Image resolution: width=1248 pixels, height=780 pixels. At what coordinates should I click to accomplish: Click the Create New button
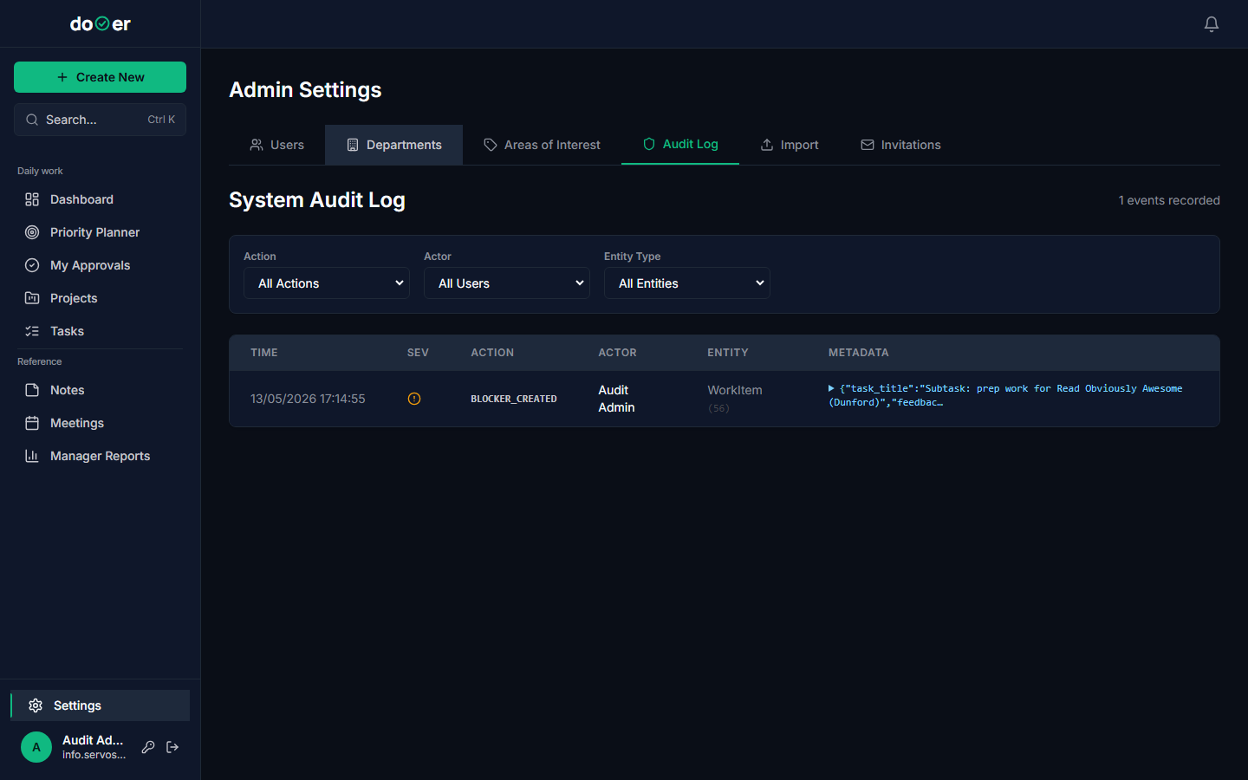(100, 77)
